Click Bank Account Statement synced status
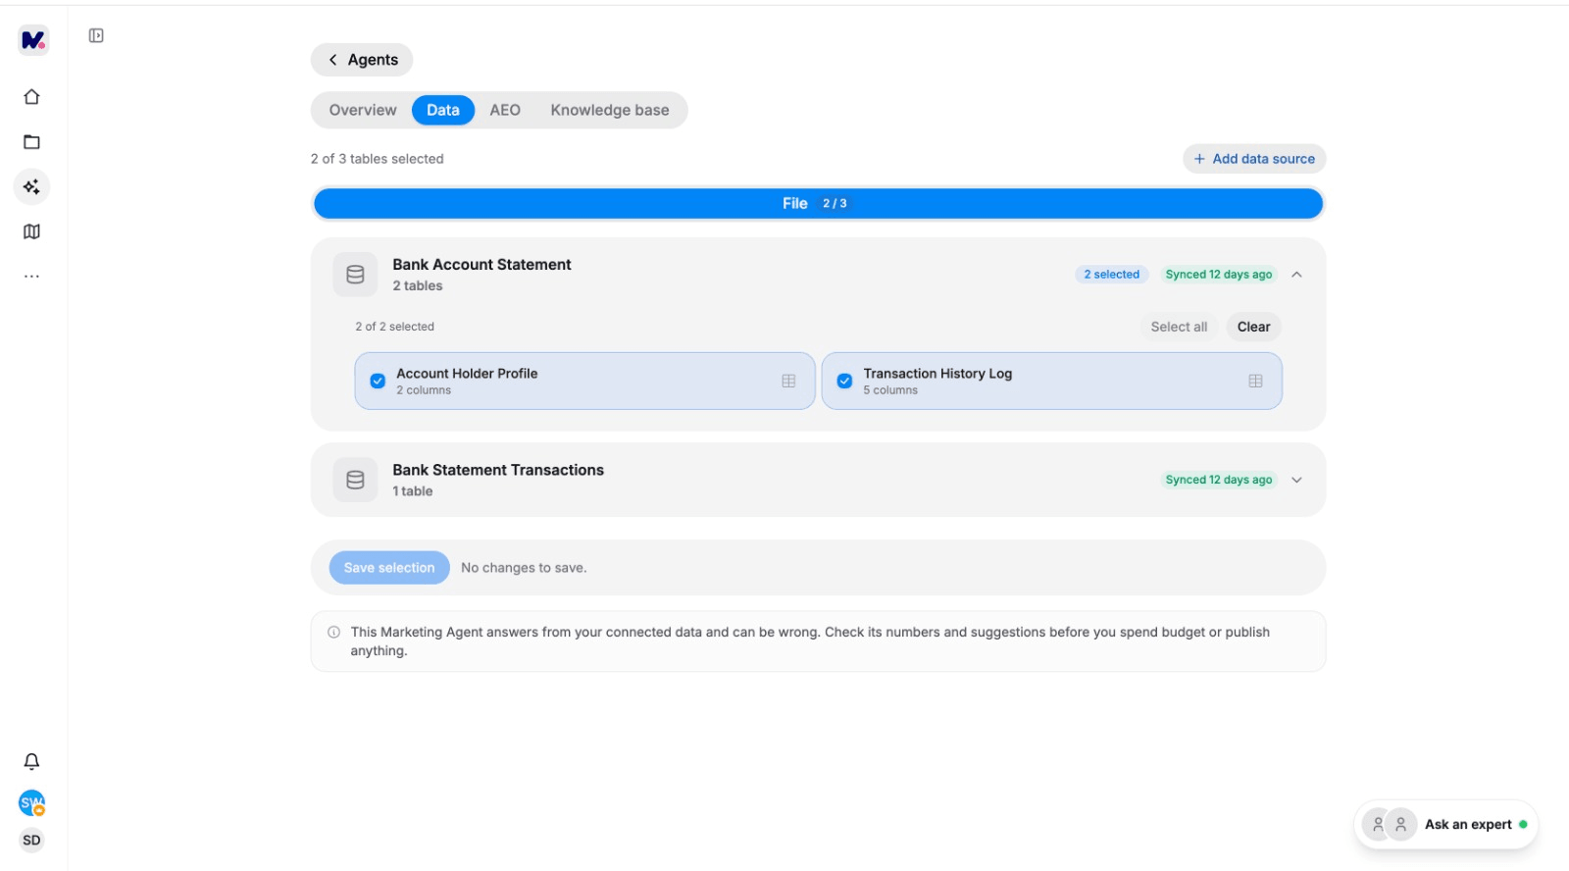 pos(1219,275)
